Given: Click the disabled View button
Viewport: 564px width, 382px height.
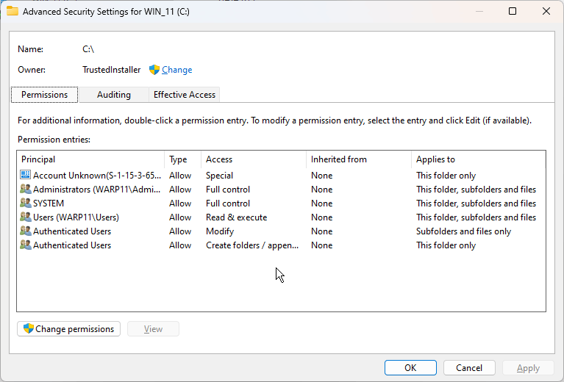Looking at the screenshot, I should click(x=153, y=329).
